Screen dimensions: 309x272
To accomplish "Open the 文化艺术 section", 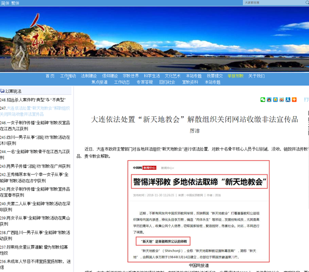I will (x=173, y=76).
